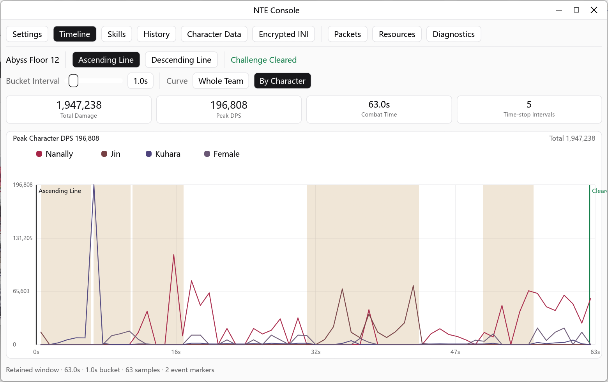Click the 1.0s bucket interval value box
This screenshot has height=382, width=608.
[140, 81]
